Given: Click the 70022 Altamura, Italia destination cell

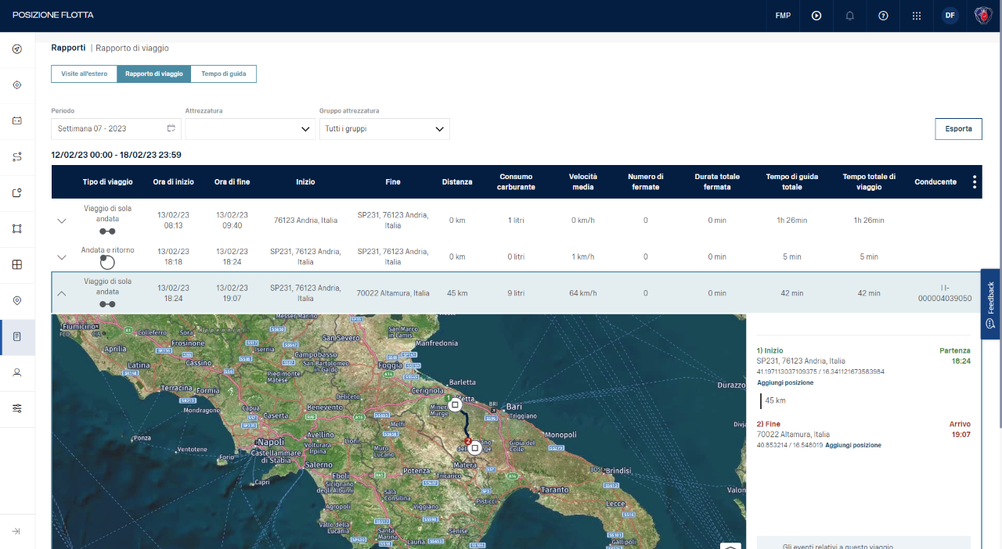Looking at the screenshot, I should pyautogui.click(x=393, y=293).
